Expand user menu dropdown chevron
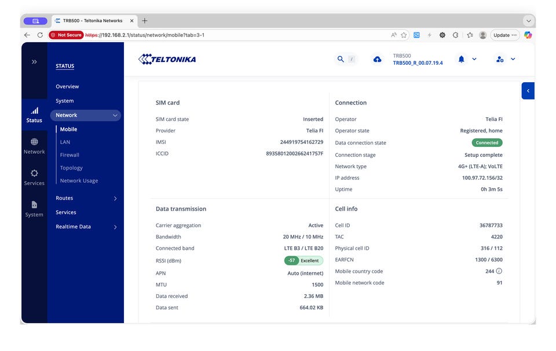This screenshot has width=556, height=351. 513,59
